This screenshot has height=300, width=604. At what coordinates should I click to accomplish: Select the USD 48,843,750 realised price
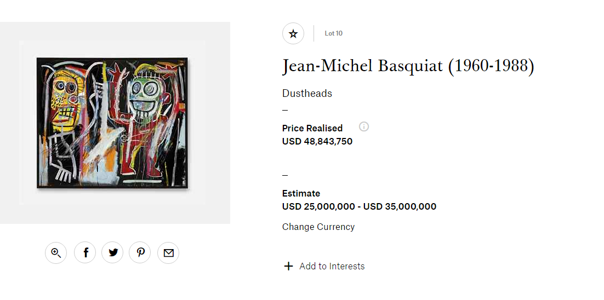[x=317, y=141]
